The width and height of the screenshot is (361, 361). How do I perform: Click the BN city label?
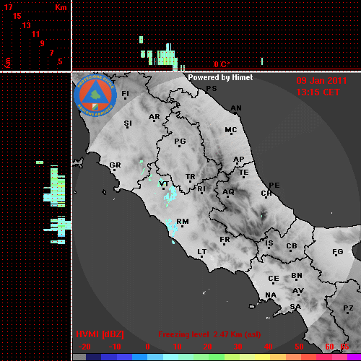[297, 275]
